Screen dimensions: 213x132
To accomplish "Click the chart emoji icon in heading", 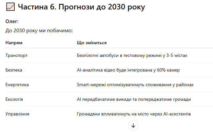I will [10, 7].
